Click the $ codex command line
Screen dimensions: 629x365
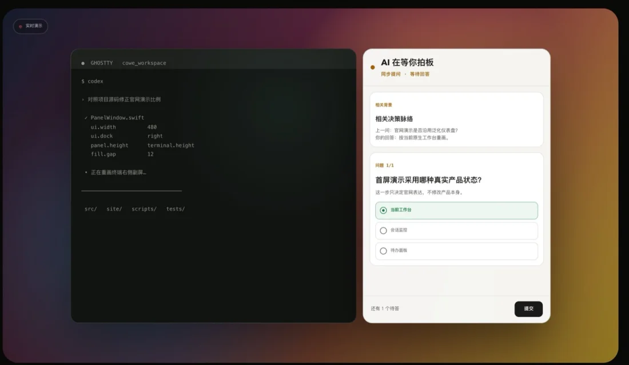92,81
